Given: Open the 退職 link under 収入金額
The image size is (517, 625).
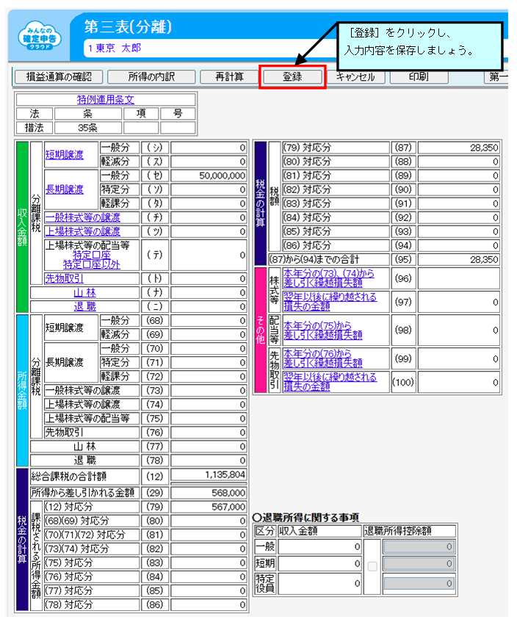Looking at the screenshot, I should tap(85, 306).
